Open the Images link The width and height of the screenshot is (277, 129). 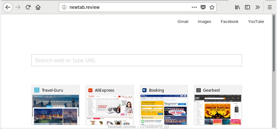point(204,22)
